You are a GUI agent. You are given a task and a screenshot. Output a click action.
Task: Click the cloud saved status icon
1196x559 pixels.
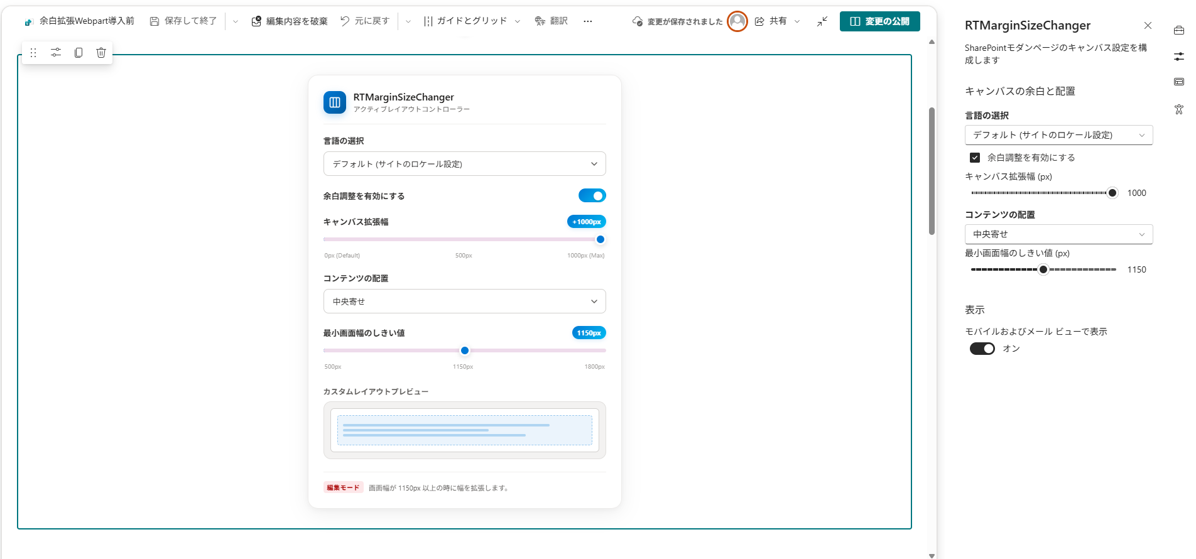click(x=638, y=21)
